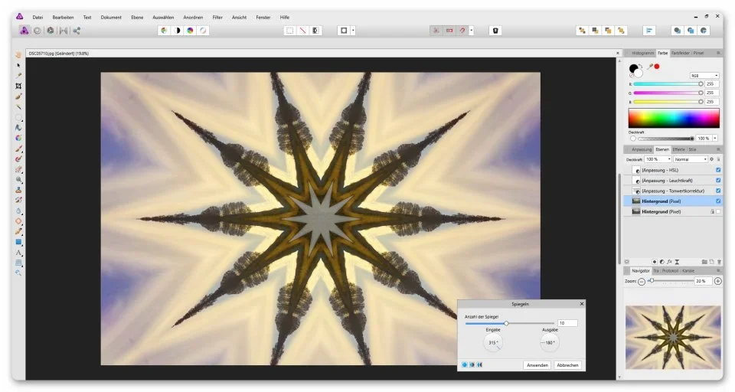Open the Ansicht menu
The image size is (735, 392).
[239, 18]
